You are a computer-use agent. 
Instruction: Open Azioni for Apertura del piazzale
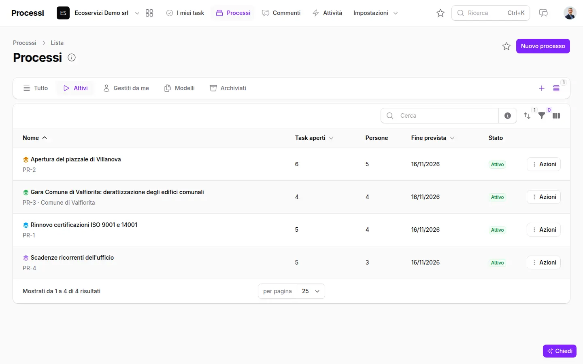click(544, 164)
